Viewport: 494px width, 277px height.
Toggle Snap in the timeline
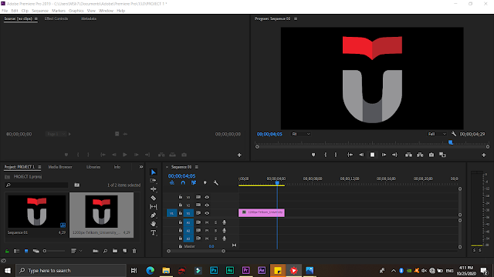[183, 183]
